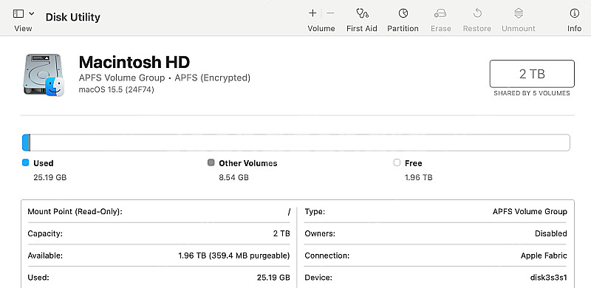591x288 pixels.
Task: Click the 'Owners:' row label
Action: (x=320, y=233)
